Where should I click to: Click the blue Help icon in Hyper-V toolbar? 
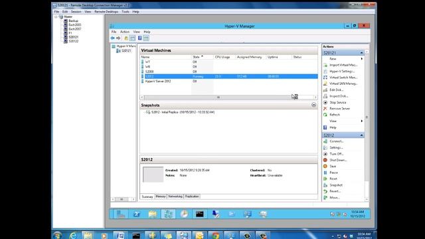tap(139, 39)
